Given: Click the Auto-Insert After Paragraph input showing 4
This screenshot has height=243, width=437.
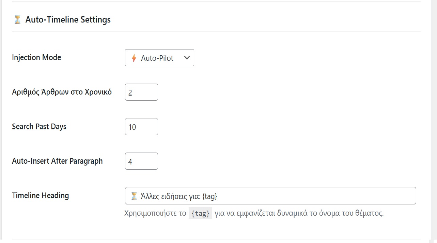Looking at the screenshot, I should point(141,161).
